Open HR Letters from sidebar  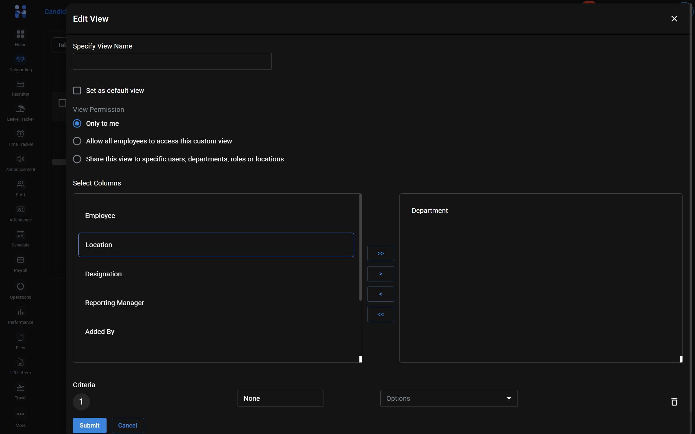(20, 363)
